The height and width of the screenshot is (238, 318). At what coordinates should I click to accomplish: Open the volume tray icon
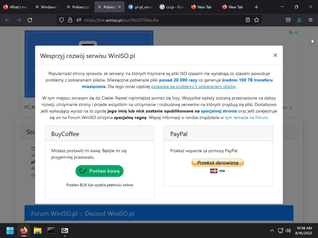tap(288, 231)
